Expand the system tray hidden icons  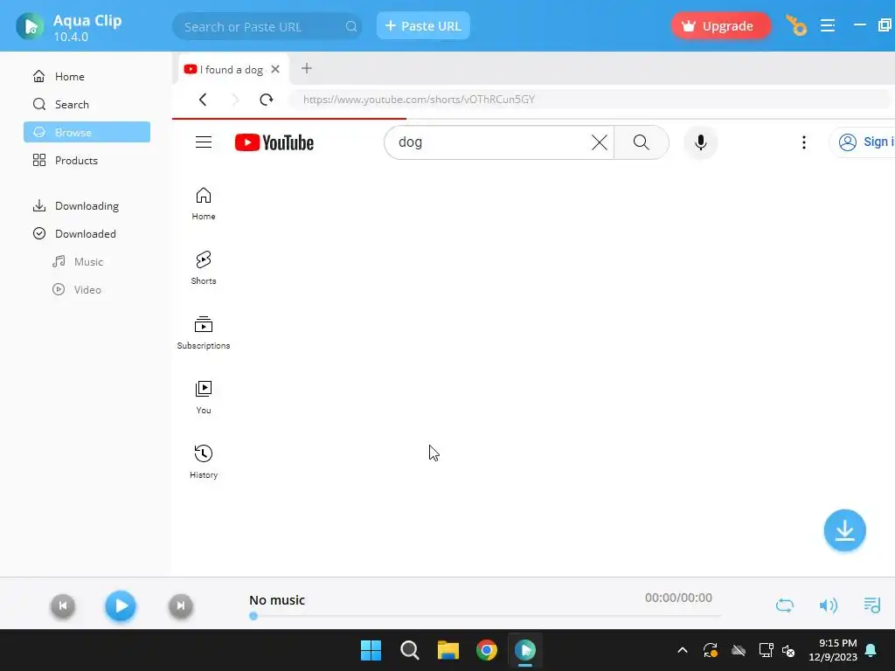(x=682, y=650)
